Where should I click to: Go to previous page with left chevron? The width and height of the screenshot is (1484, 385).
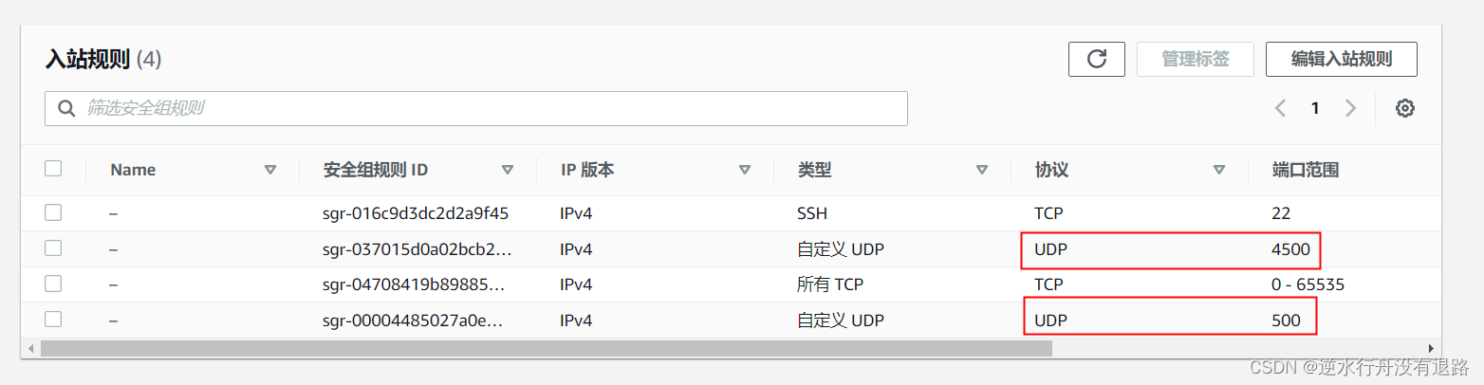click(1280, 108)
